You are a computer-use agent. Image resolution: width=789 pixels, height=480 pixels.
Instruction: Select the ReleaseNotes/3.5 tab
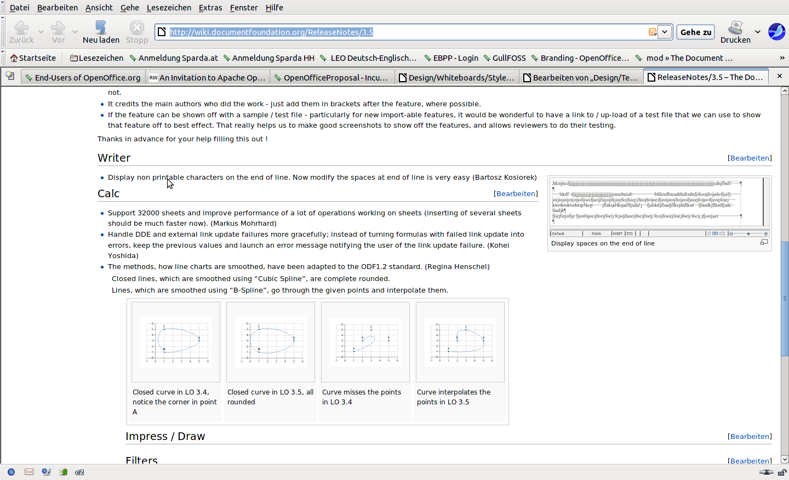(x=706, y=77)
